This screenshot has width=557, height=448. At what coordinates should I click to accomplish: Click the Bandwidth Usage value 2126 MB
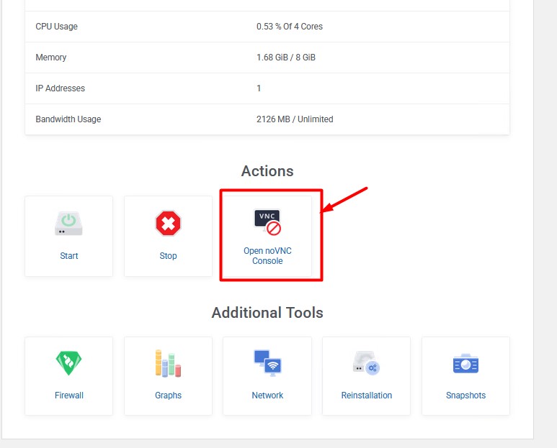295,119
